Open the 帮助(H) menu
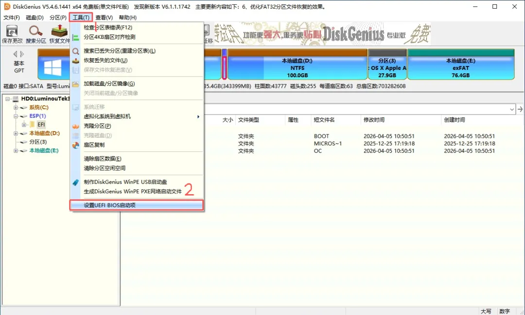The width and height of the screenshot is (525, 315). (x=127, y=17)
